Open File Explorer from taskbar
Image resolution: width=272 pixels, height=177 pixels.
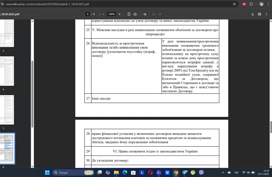click(x=116, y=172)
